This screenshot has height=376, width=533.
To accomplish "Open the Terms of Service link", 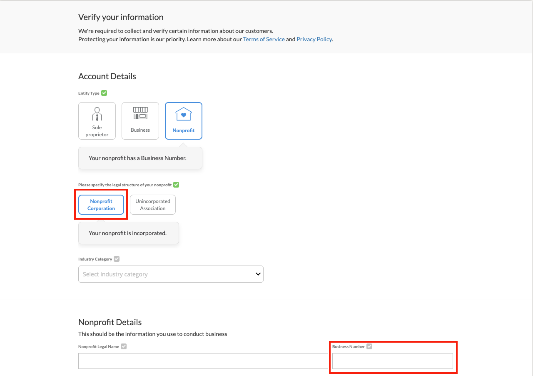I will [x=264, y=39].
